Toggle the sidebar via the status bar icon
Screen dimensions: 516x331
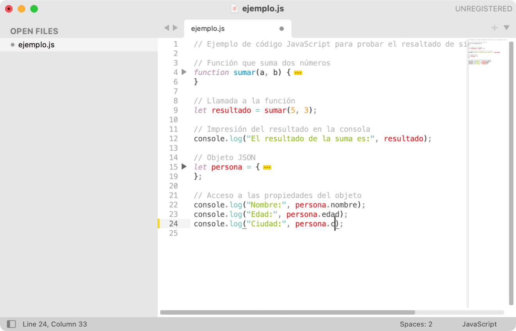pos(11,324)
